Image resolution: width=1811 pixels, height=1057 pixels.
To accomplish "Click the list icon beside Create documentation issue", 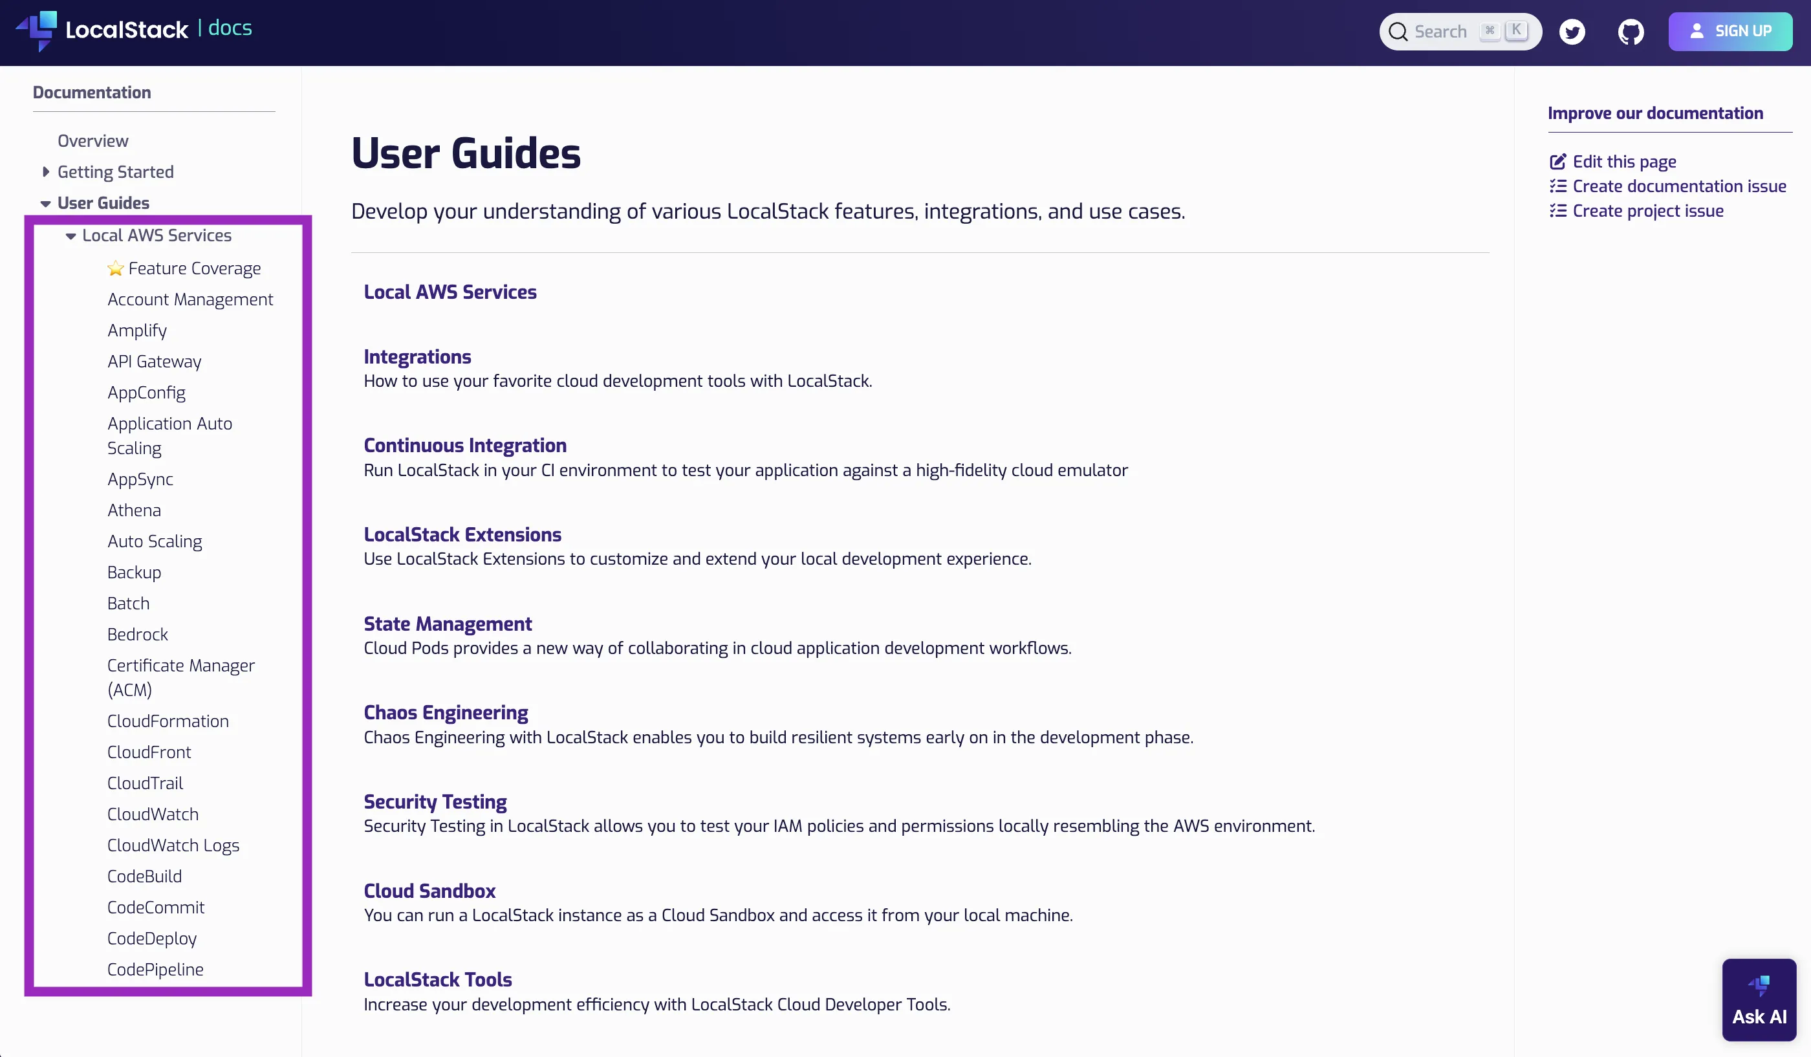I will tap(1558, 186).
